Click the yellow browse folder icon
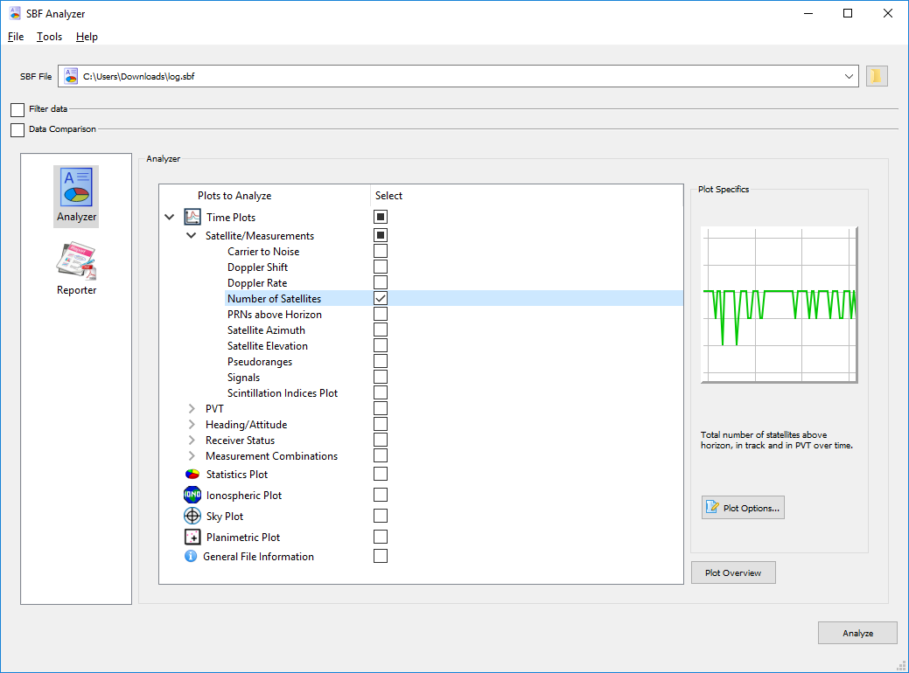This screenshot has width=909, height=673. coord(877,76)
